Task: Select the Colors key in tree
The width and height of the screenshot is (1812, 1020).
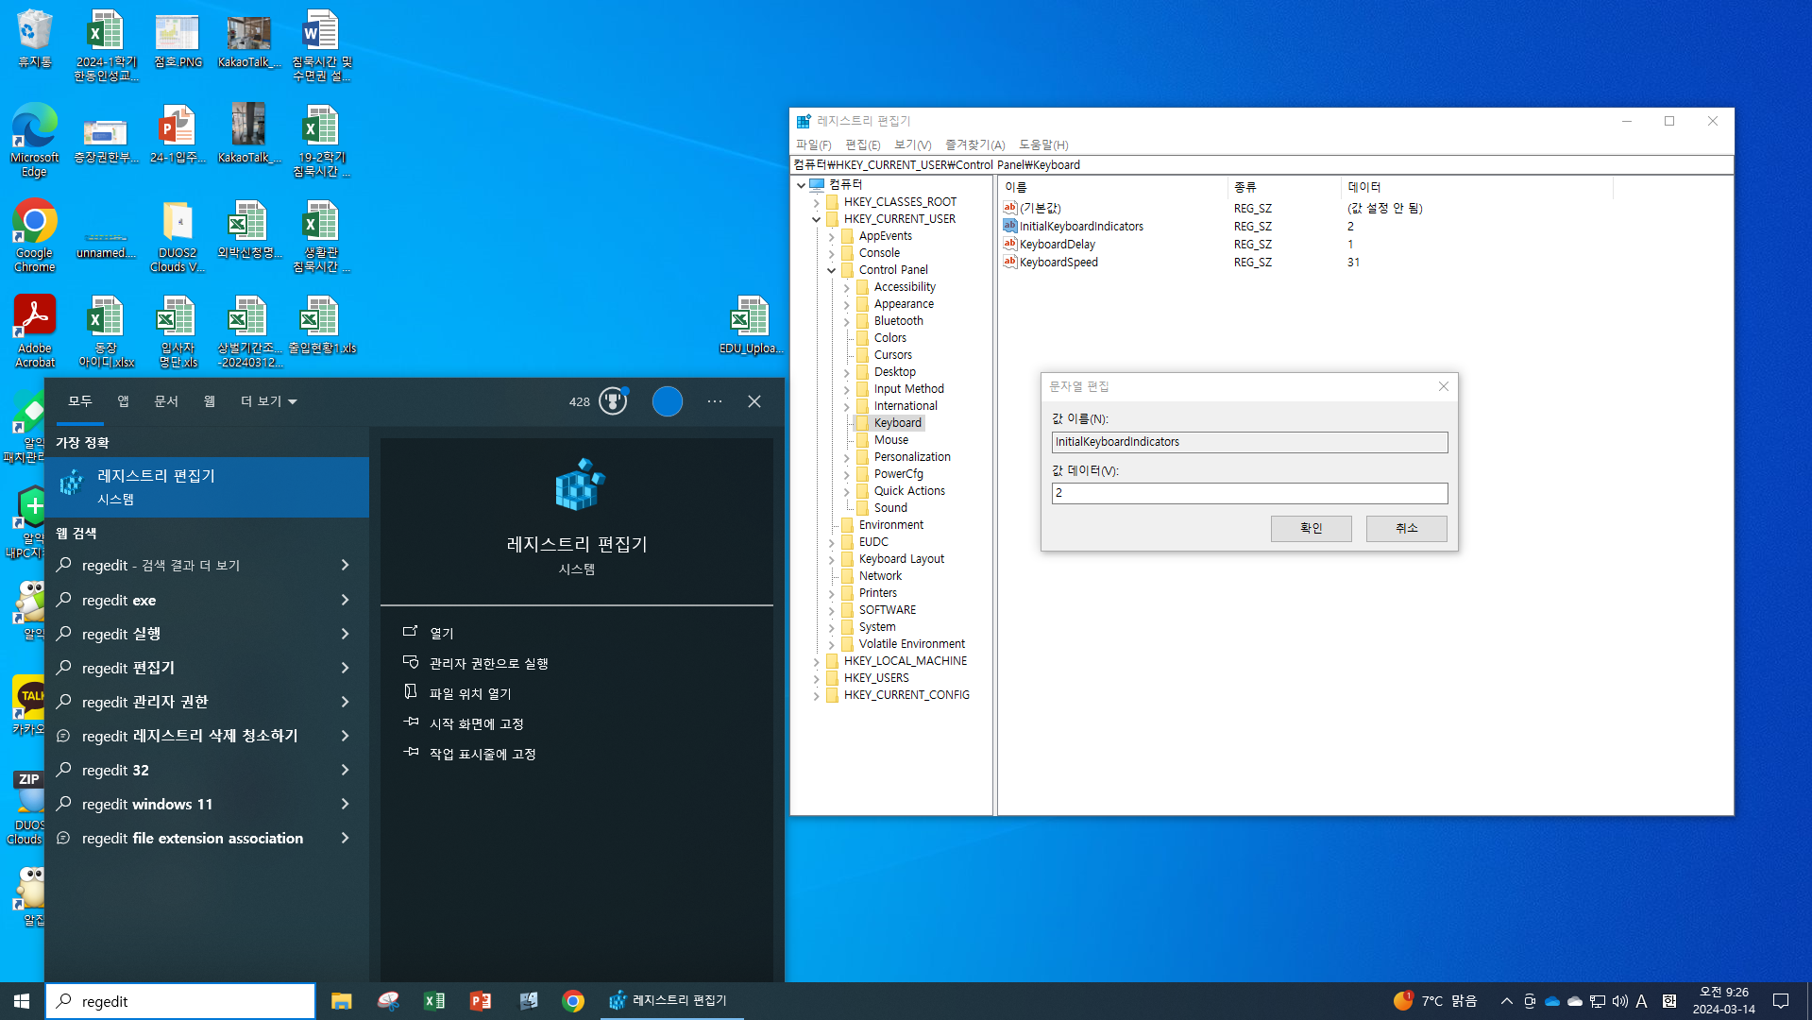Action: pos(889,338)
